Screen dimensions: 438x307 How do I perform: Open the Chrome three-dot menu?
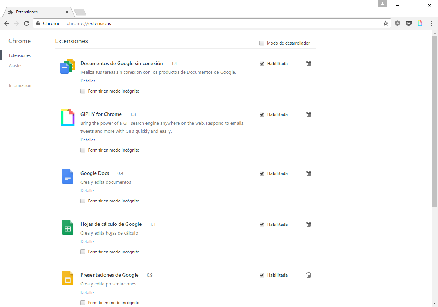431,23
